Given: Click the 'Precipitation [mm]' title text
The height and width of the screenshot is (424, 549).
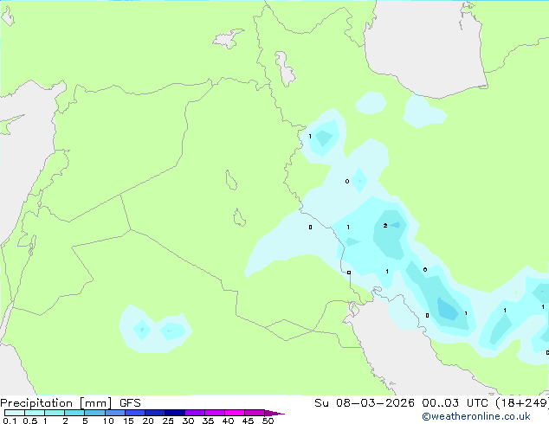Looking at the screenshot, I should [x=56, y=403].
